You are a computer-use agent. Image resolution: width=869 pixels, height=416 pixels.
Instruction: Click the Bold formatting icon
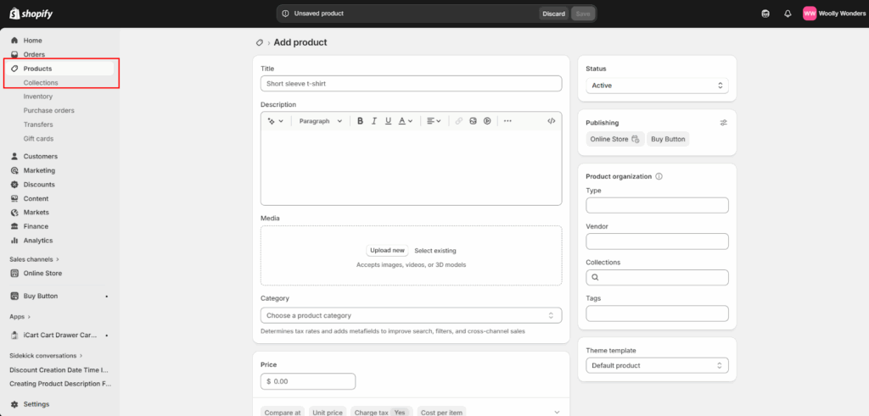[x=360, y=121]
